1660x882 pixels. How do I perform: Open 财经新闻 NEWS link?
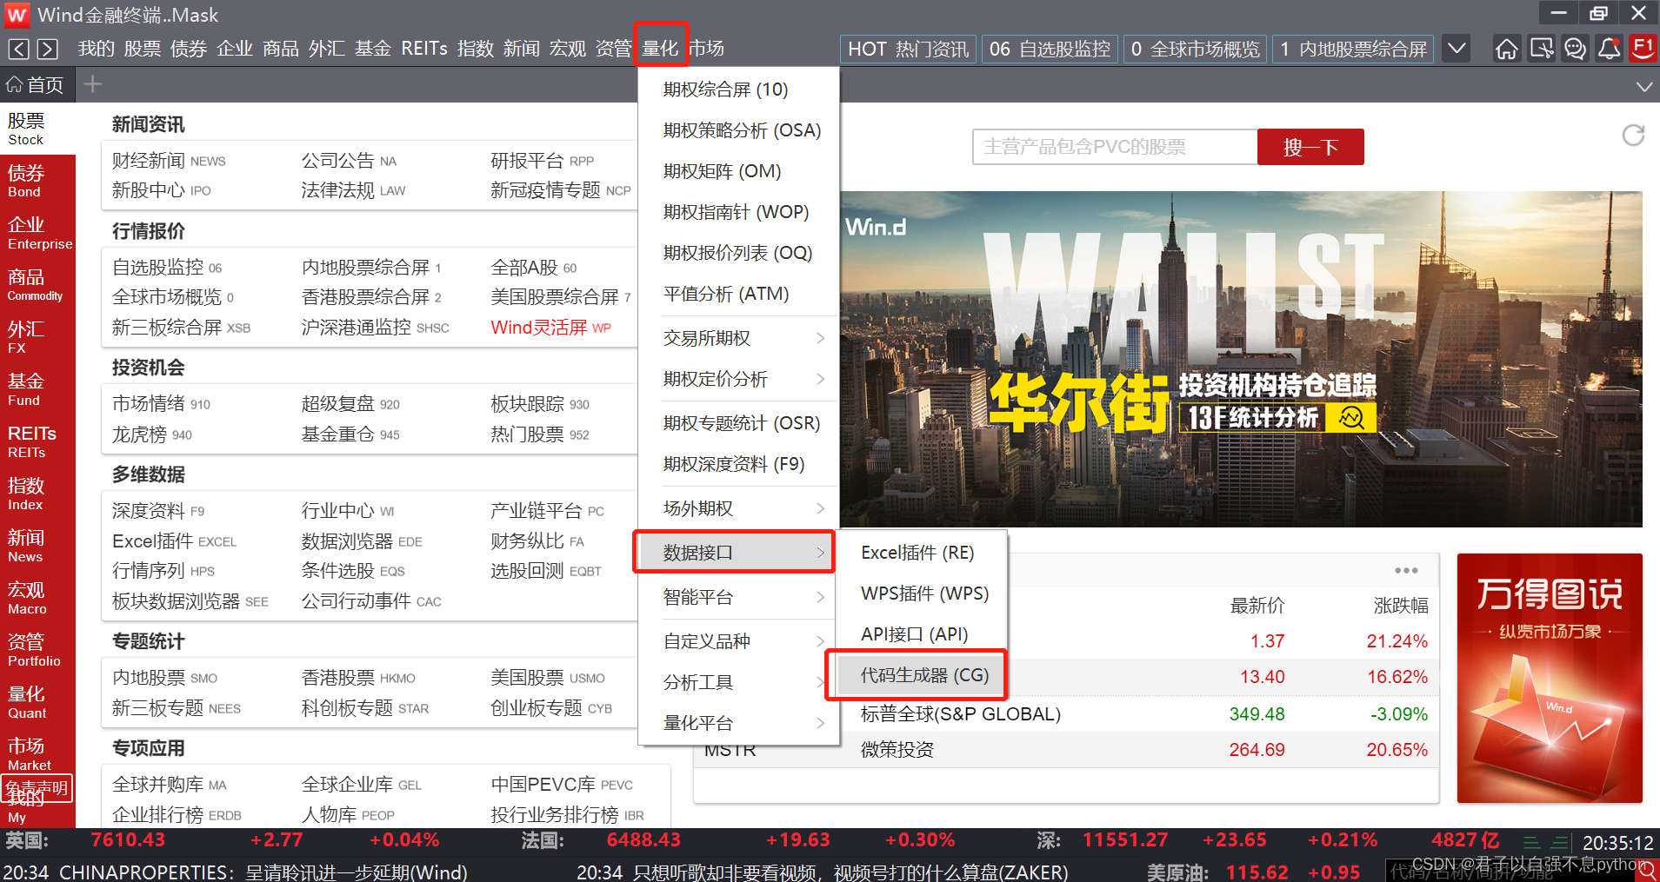tap(169, 161)
